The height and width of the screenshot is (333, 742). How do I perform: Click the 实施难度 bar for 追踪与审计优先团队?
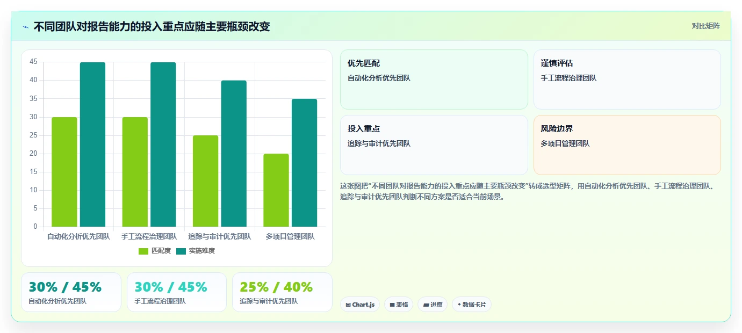click(x=234, y=154)
